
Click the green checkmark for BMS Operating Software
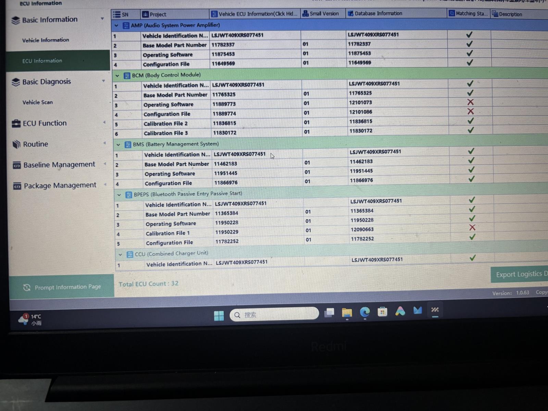(x=472, y=170)
